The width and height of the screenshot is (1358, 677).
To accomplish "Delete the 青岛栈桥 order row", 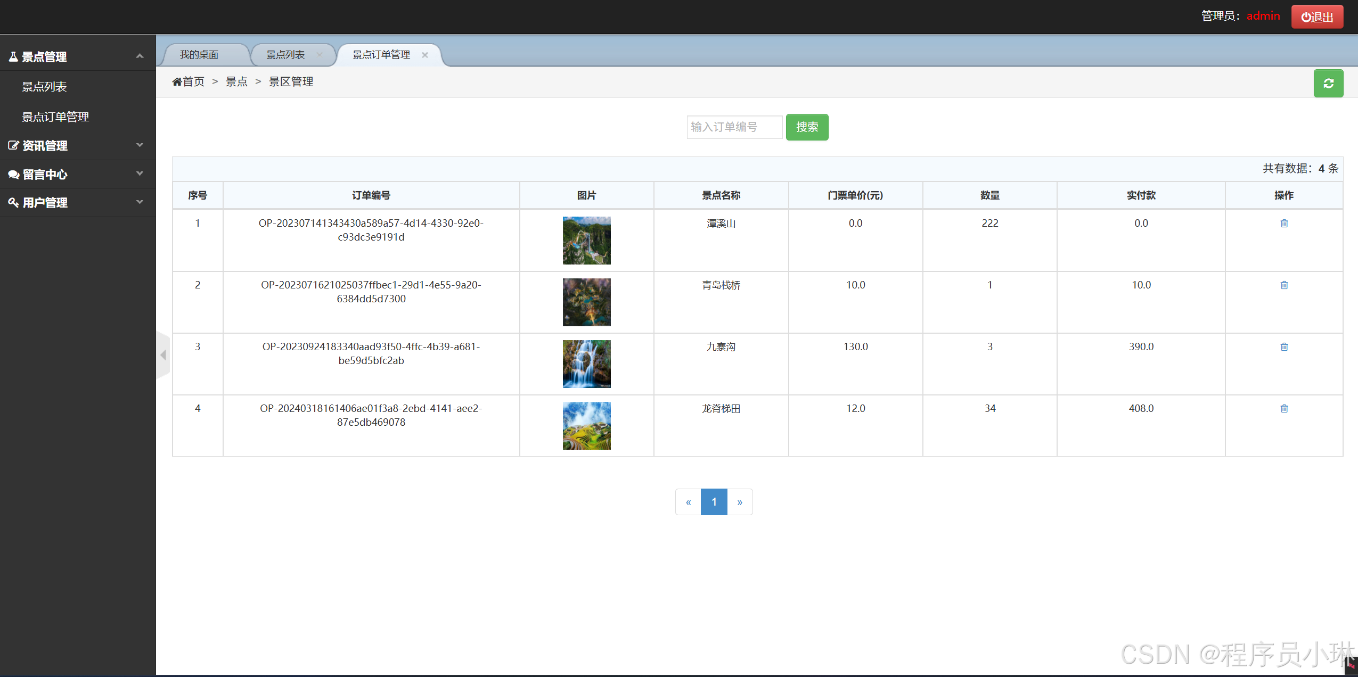I will [x=1284, y=285].
